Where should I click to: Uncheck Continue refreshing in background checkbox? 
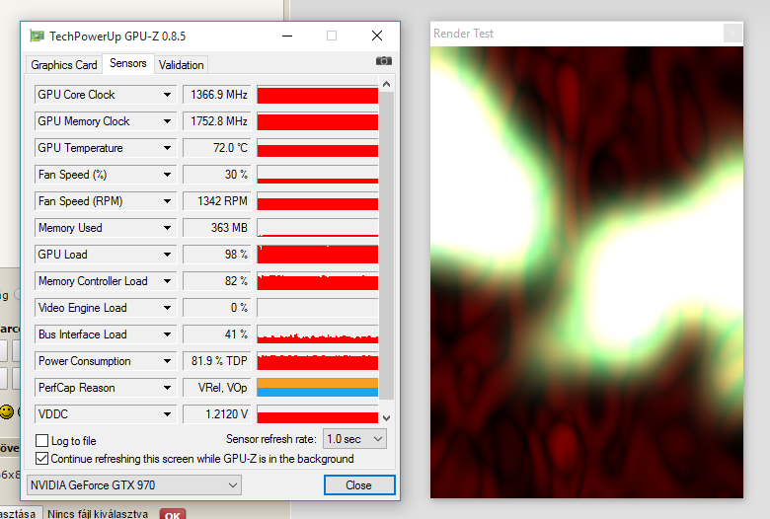(x=42, y=459)
